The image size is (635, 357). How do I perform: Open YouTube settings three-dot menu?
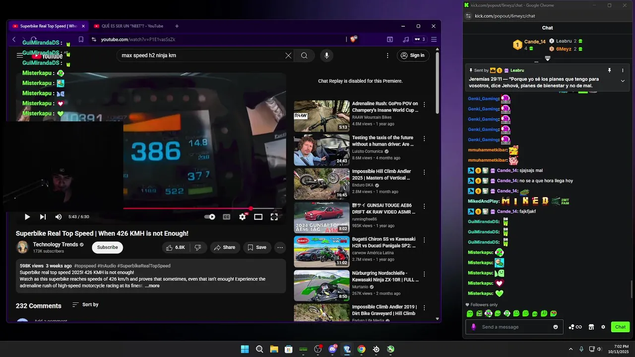pyautogui.click(x=387, y=56)
